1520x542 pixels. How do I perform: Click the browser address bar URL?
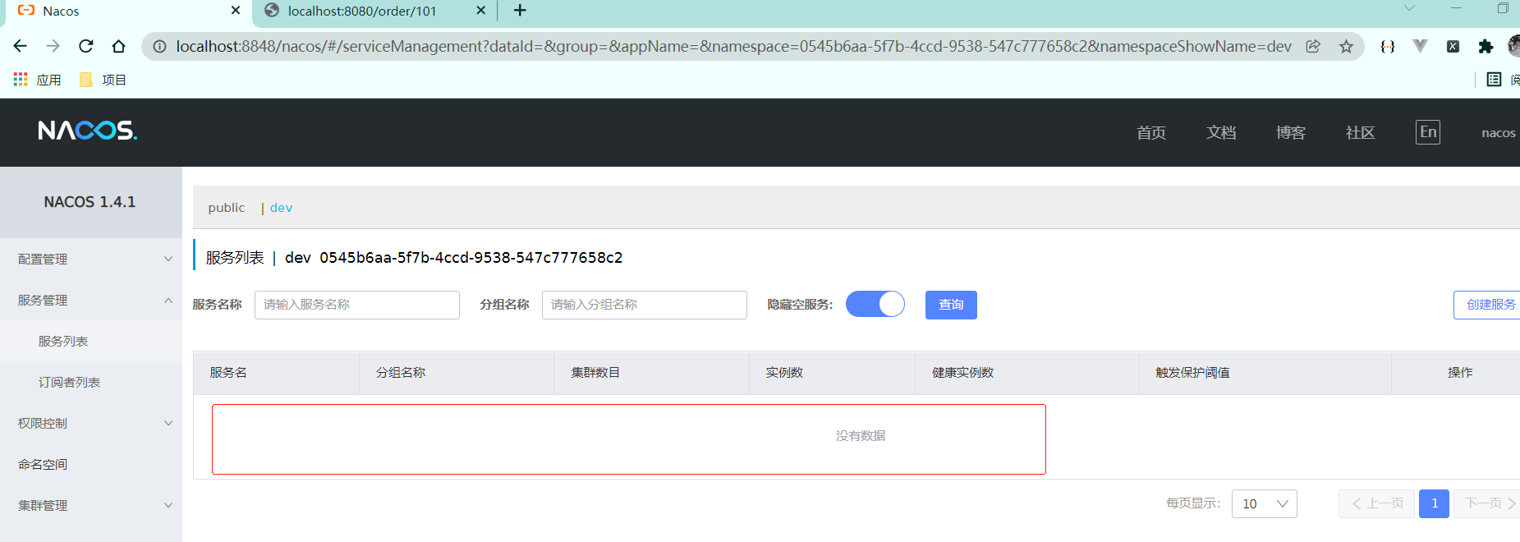pyautogui.click(x=733, y=47)
